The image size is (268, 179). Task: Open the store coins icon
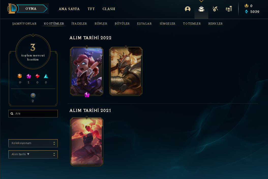(x=229, y=9)
